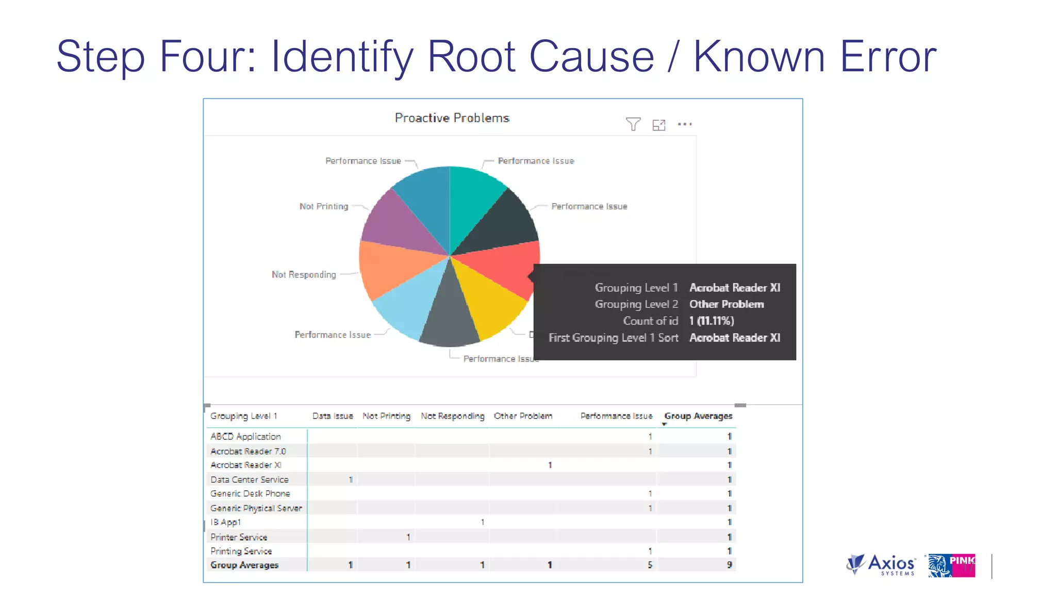Select the Data Issue column header

click(x=332, y=416)
